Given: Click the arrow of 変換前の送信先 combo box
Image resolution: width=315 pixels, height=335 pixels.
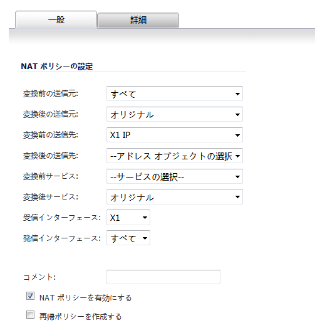Looking at the screenshot, I should (237, 136).
